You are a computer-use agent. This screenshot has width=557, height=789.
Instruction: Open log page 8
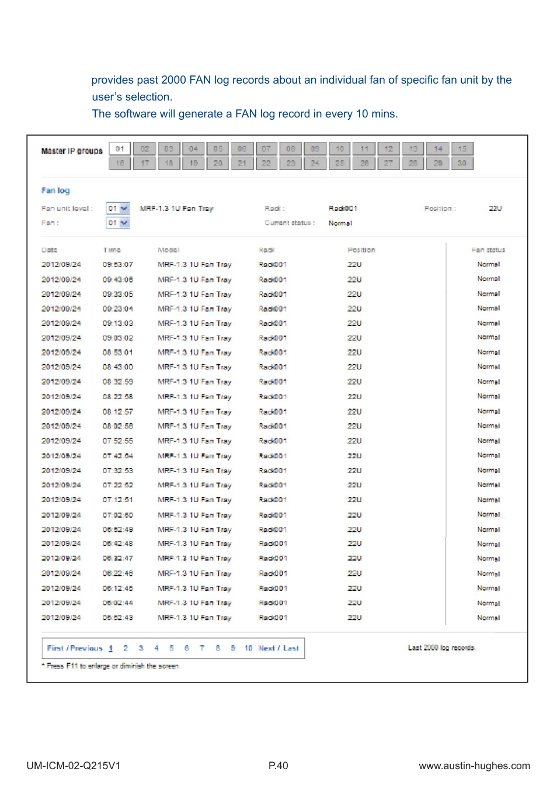[x=218, y=648]
